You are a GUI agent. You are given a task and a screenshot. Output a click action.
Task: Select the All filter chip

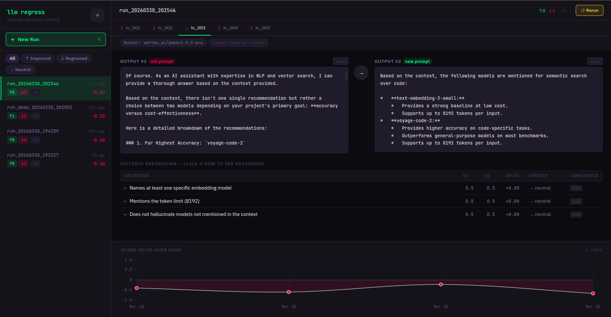coord(13,59)
